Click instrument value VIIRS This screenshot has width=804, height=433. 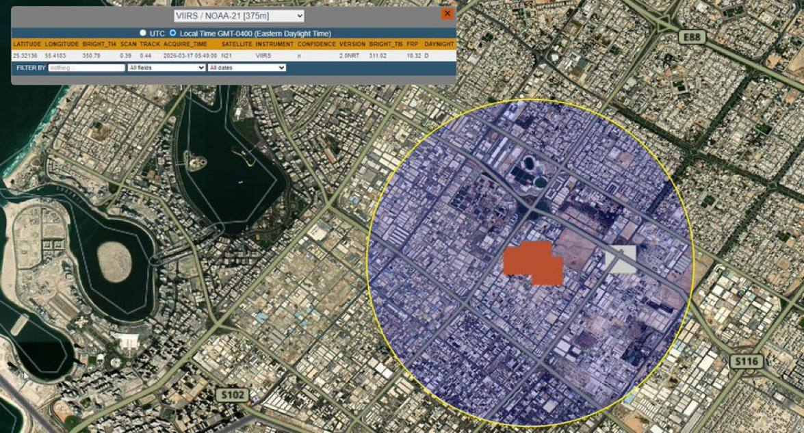coord(263,55)
